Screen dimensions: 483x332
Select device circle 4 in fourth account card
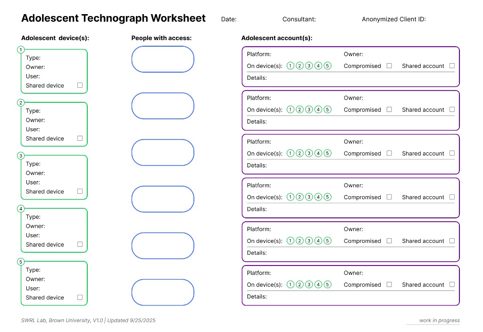click(x=318, y=197)
